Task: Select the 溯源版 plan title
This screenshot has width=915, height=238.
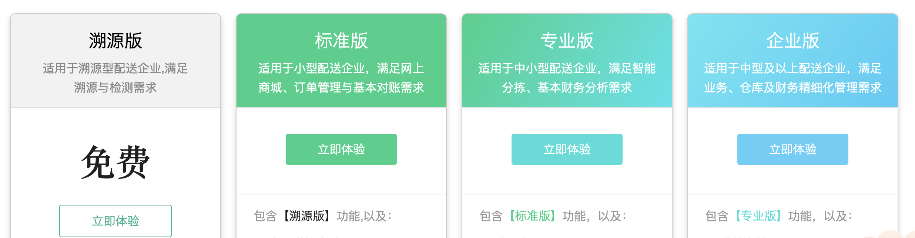Action: tap(115, 41)
